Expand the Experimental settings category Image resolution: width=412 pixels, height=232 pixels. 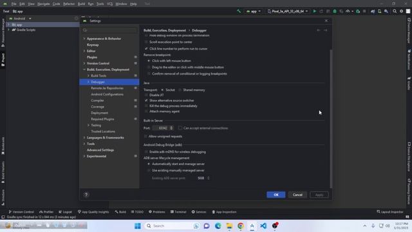[84, 156]
